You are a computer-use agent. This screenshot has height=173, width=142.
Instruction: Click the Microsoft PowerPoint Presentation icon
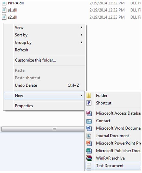tap(89, 143)
